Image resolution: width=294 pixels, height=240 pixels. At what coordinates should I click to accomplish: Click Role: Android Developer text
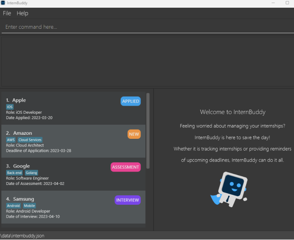point(28,211)
